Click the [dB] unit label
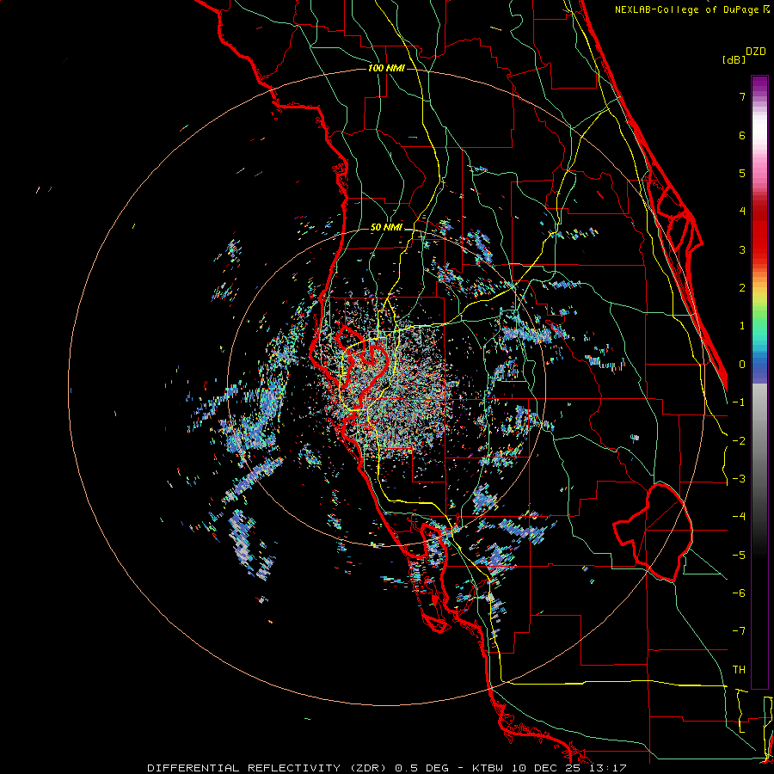The image size is (774, 774). pyautogui.click(x=734, y=60)
